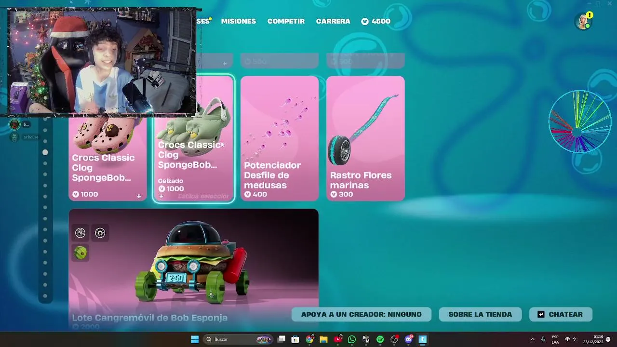Expand the system tray hidden icons chevron
617x347 pixels.
pos(533,339)
